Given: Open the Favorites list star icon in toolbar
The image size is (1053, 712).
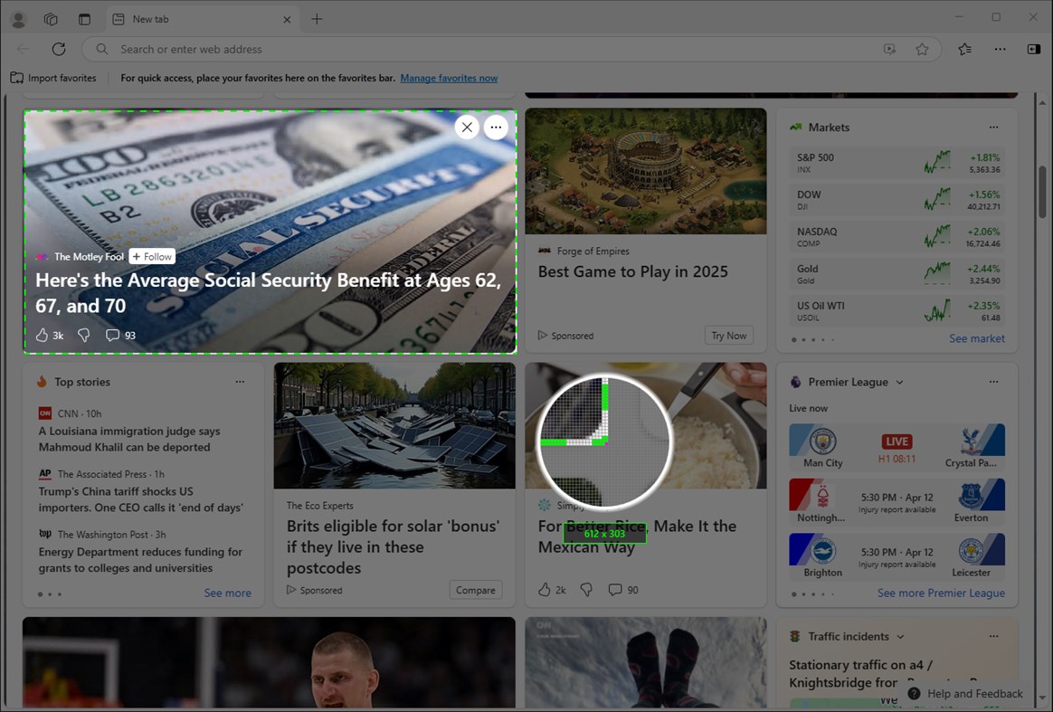Looking at the screenshot, I should coord(964,49).
